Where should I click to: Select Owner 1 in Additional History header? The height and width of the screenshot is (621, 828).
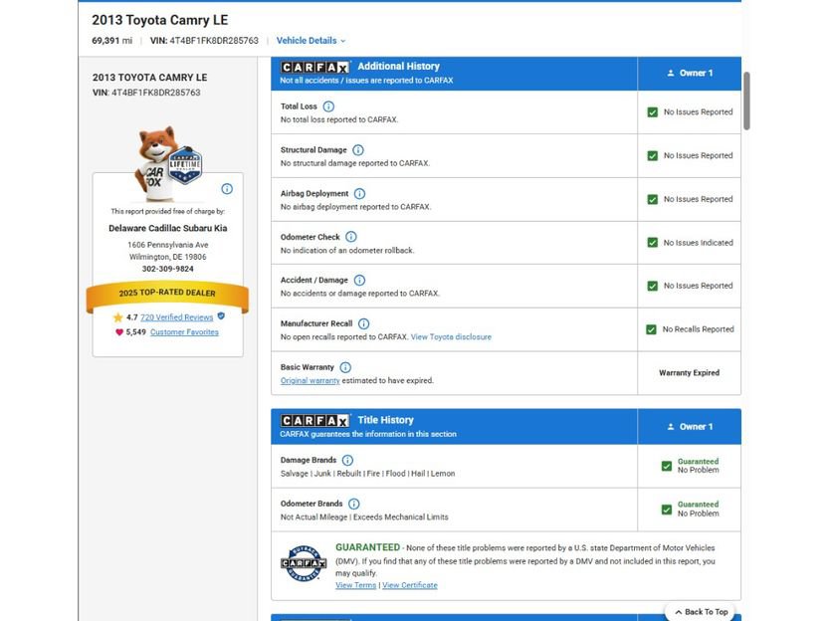point(690,73)
